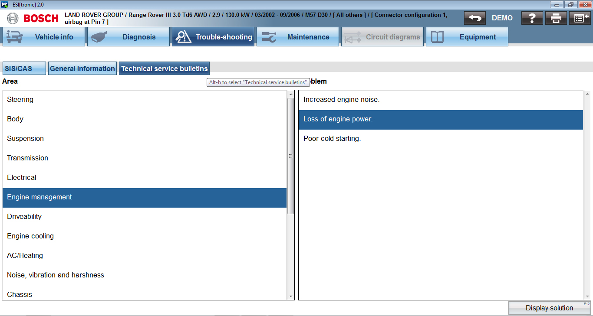Open Vehicle info car icon tab
593x316 pixels.
coord(43,37)
